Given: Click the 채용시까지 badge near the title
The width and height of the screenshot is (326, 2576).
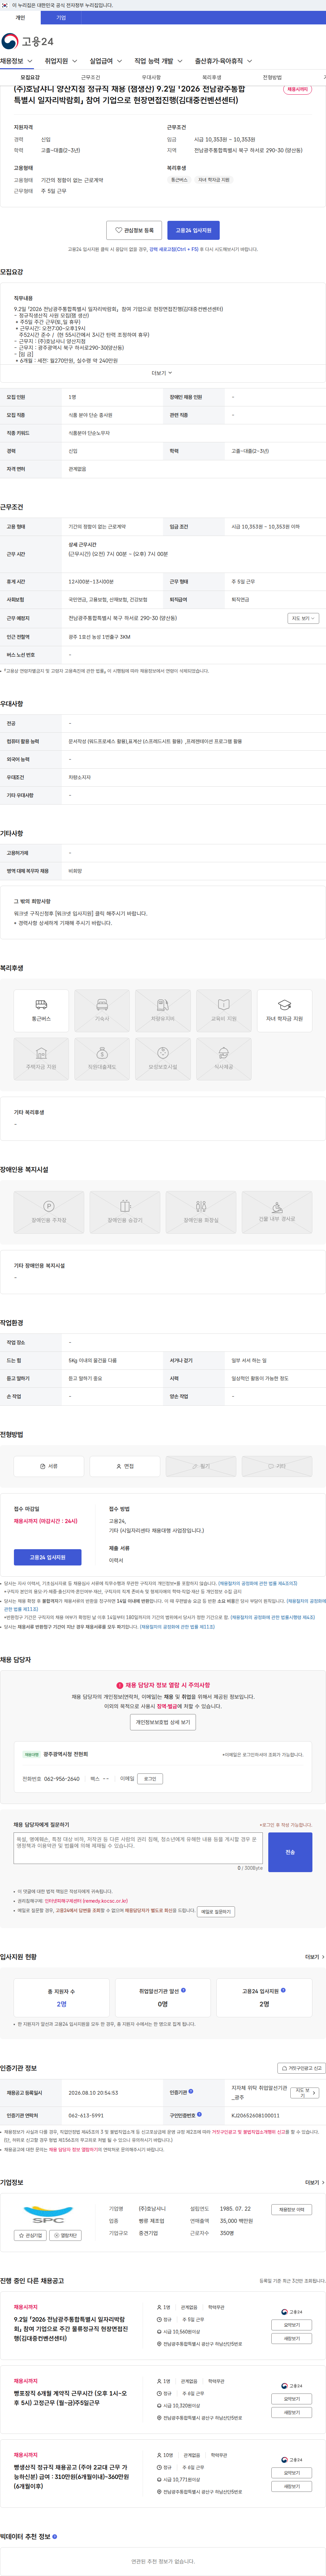Looking at the screenshot, I should point(298,89).
